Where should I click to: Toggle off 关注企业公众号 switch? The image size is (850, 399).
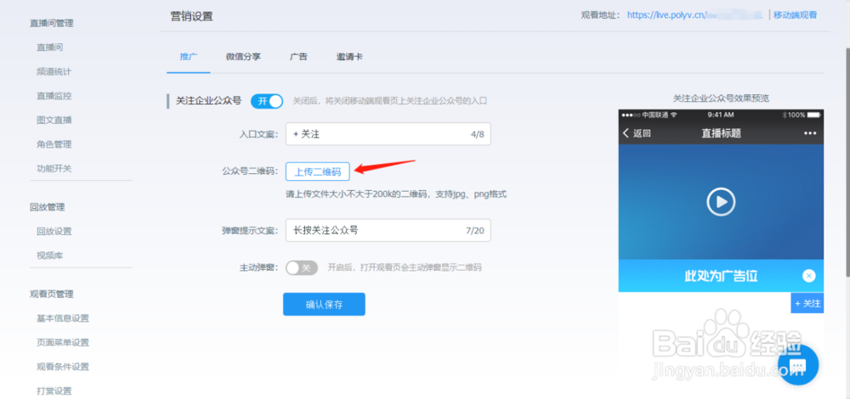pyautogui.click(x=267, y=101)
